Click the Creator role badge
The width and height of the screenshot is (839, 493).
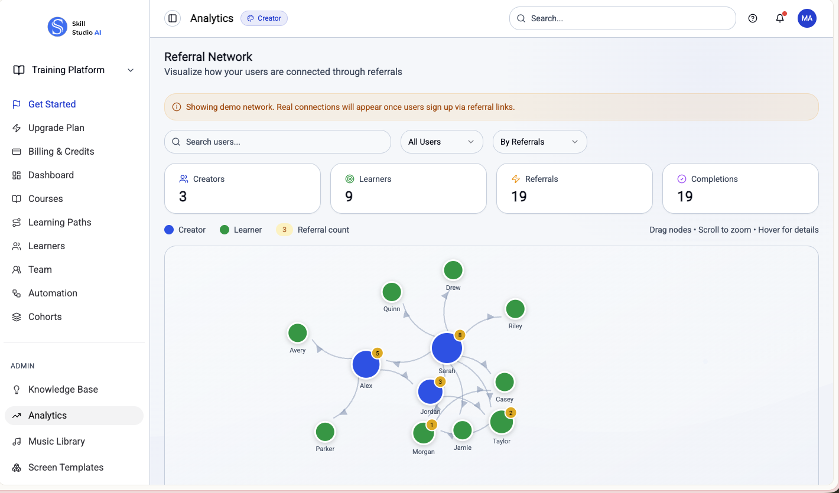(x=264, y=18)
